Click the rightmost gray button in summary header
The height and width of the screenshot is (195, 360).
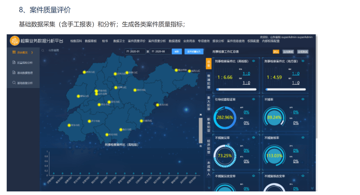click(x=303, y=52)
